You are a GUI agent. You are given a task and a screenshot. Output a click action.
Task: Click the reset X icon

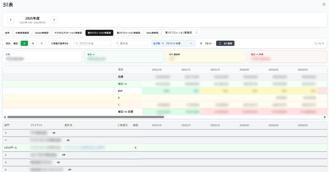point(201,43)
